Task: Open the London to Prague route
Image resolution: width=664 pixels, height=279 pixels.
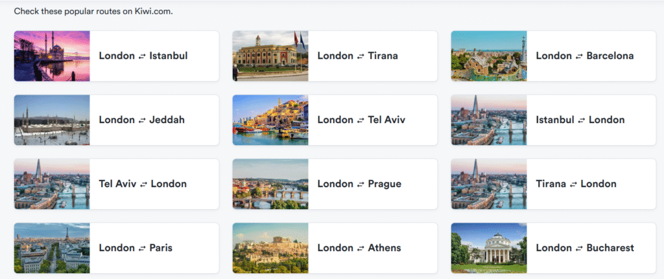Action: tap(359, 184)
